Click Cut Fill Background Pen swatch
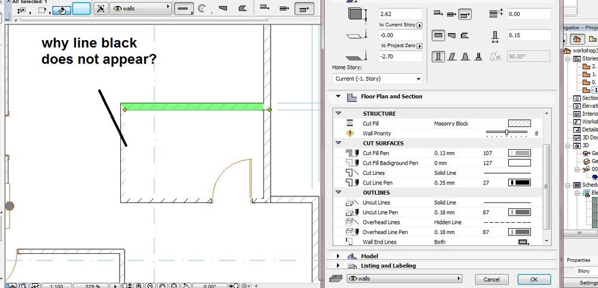This screenshot has width=598, height=288. tap(520, 163)
